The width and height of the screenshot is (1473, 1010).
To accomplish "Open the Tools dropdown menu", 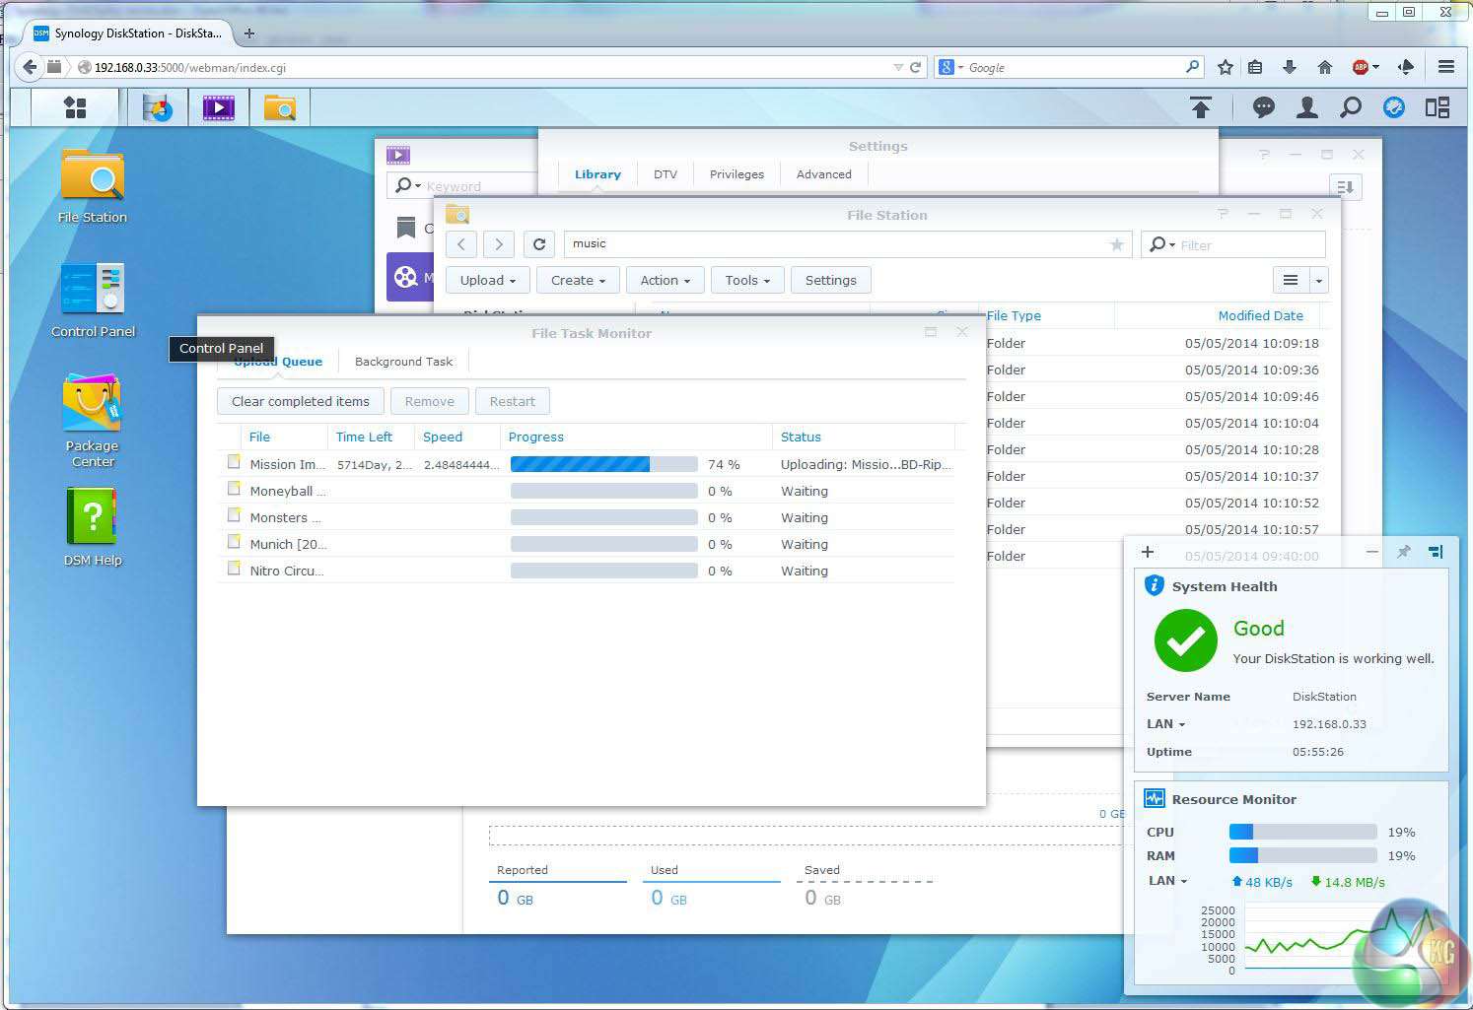I will pyautogui.click(x=746, y=281).
